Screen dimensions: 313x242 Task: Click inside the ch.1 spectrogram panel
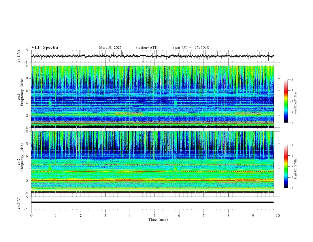click(x=153, y=96)
